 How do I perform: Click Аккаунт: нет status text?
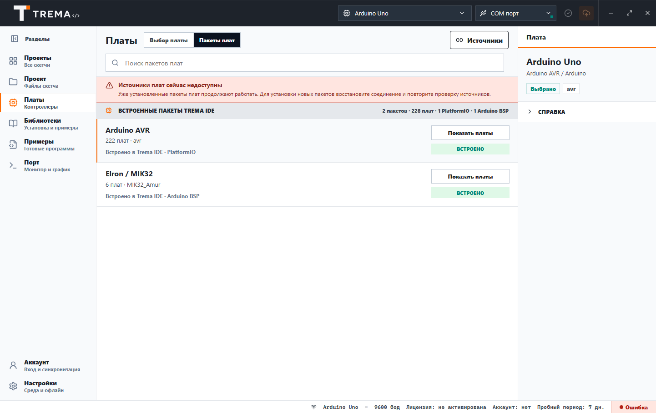click(511, 407)
